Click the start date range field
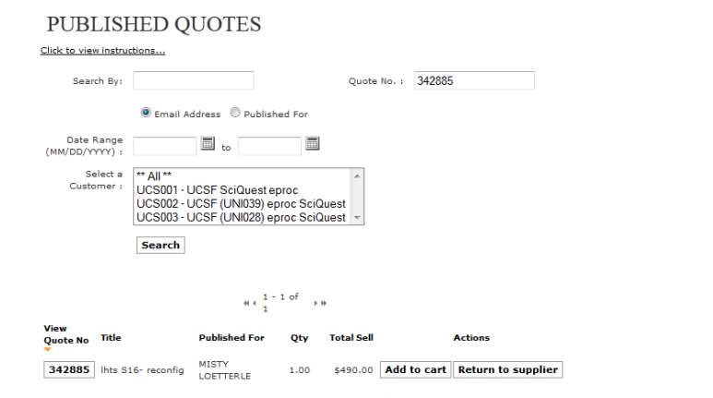The image size is (713, 398). coord(165,146)
